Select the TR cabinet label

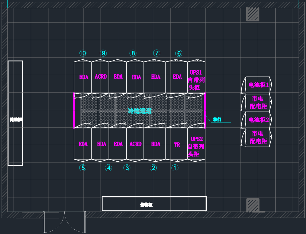(177, 145)
